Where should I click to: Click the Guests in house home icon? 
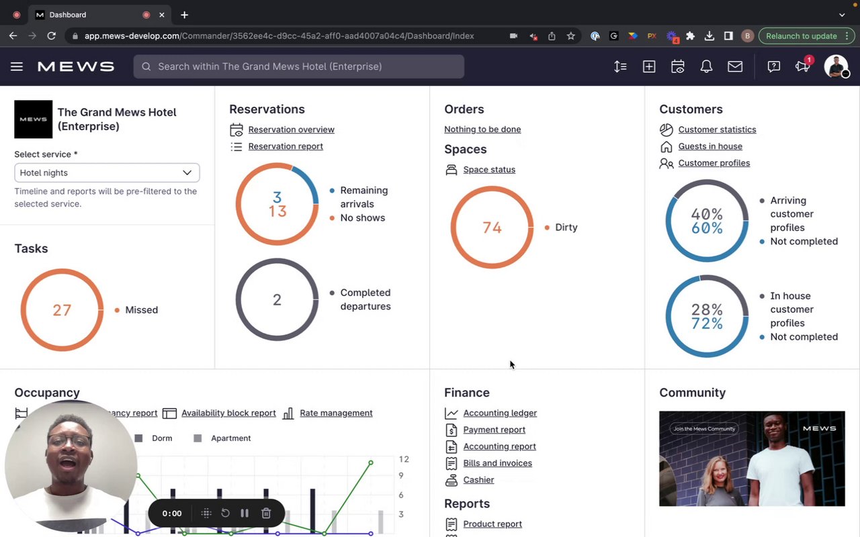[x=666, y=146]
